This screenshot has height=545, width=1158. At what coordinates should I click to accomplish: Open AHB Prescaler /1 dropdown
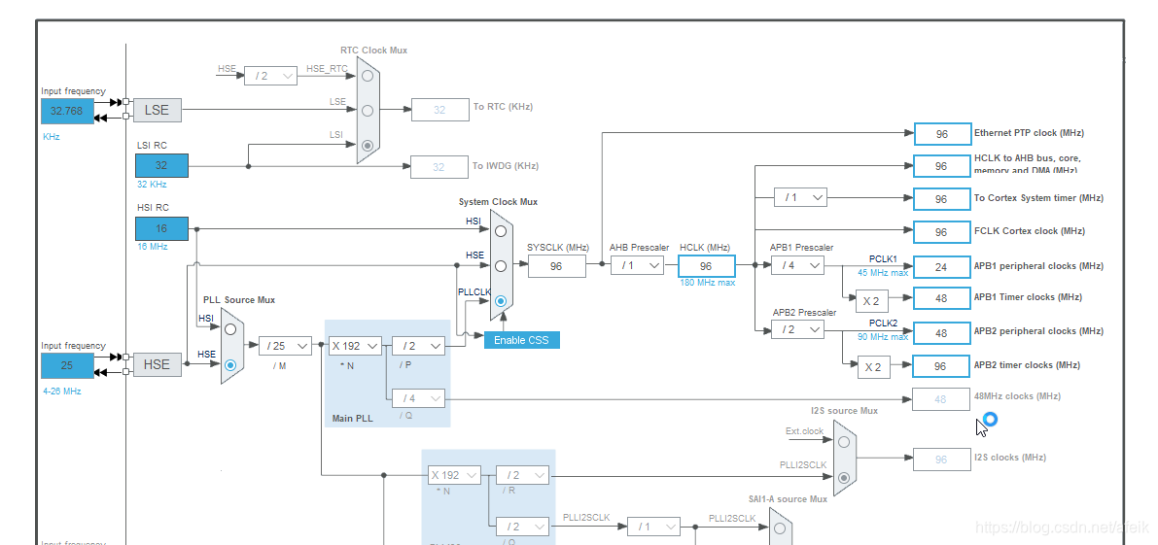coord(637,265)
